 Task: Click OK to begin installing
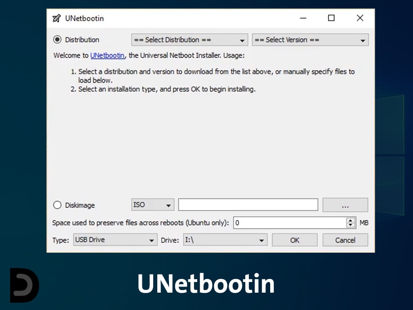point(294,240)
